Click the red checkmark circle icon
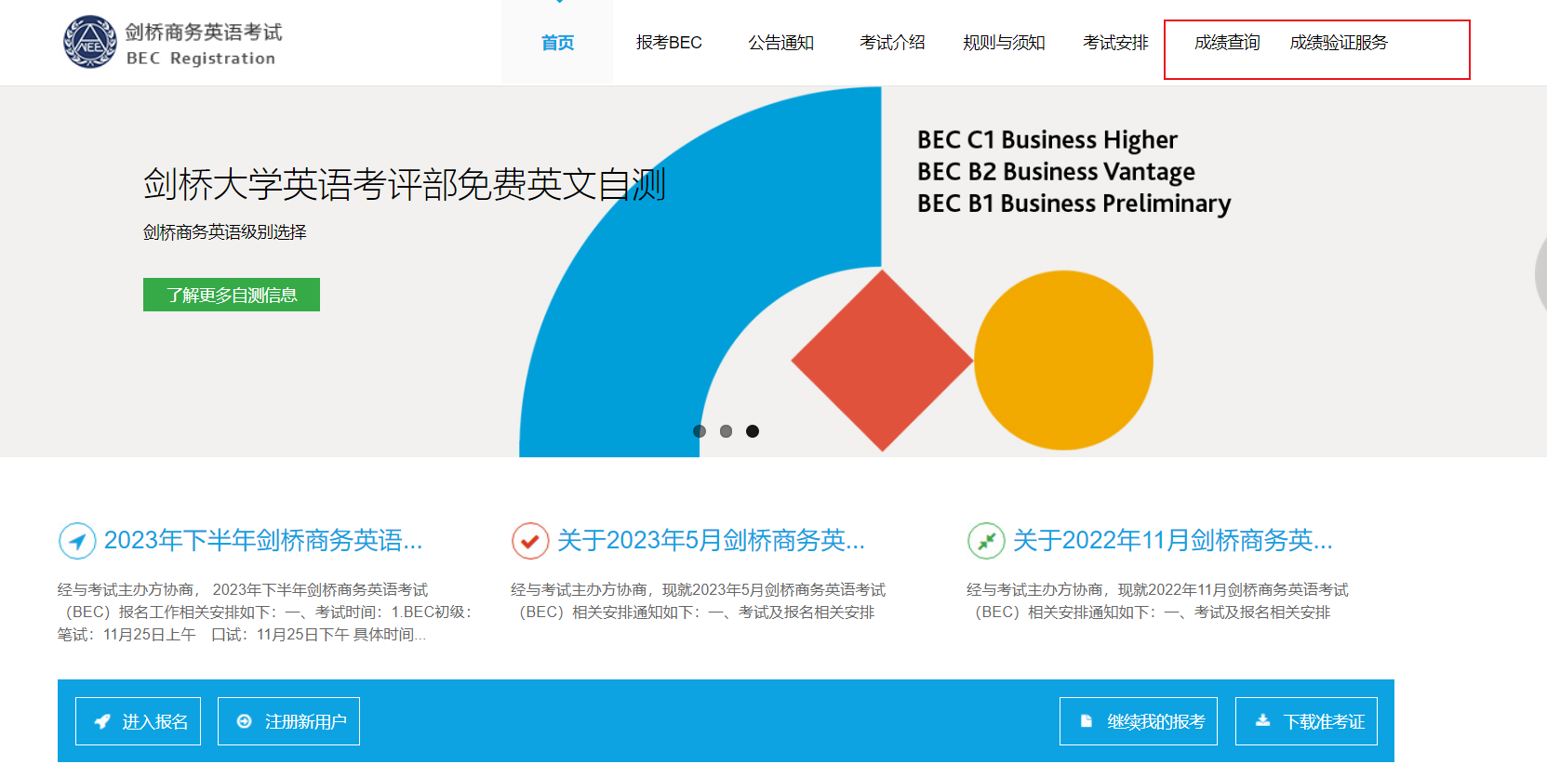This screenshot has height=764, width=1547. (530, 540)
